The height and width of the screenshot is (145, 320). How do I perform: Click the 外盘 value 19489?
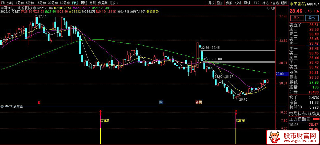pos(313,92)
